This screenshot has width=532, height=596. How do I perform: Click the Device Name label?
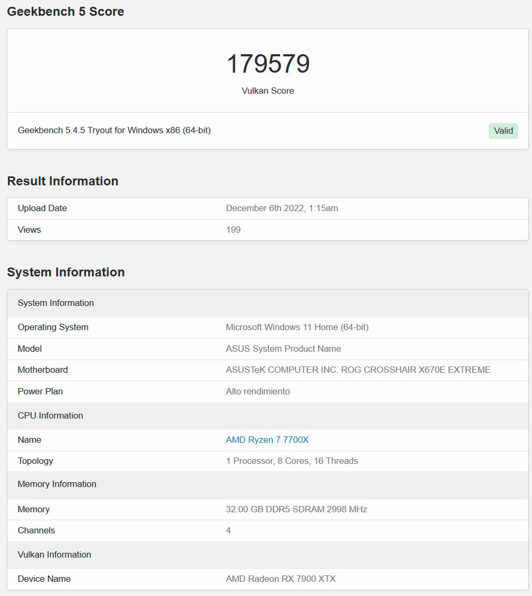(44, 579)
